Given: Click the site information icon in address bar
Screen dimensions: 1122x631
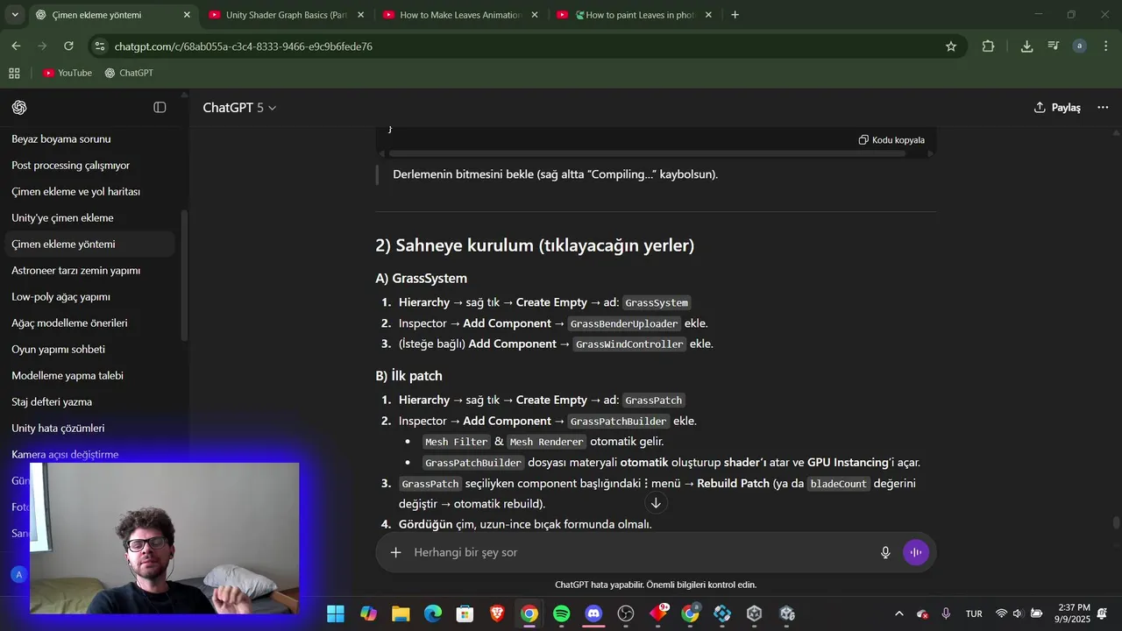Looking at the screenshot, I should 100,46.
